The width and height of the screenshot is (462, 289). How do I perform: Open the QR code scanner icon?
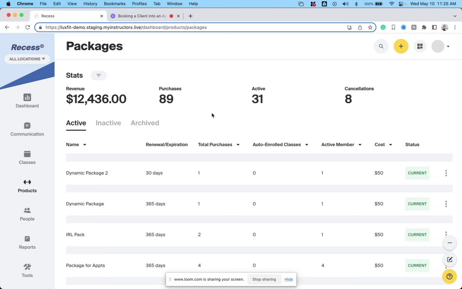pyautogui.click(x=420, y=46)
